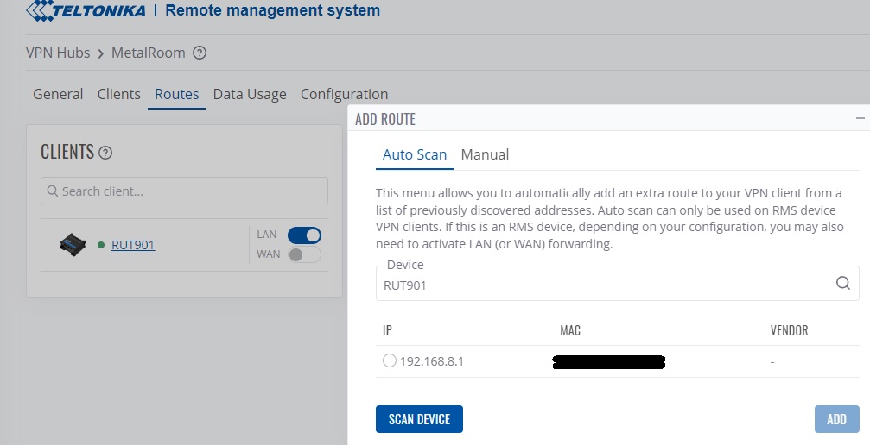Click the SCAN DEVICE button
This screenshot has width=870, height=445.
[x=419, y=419]
